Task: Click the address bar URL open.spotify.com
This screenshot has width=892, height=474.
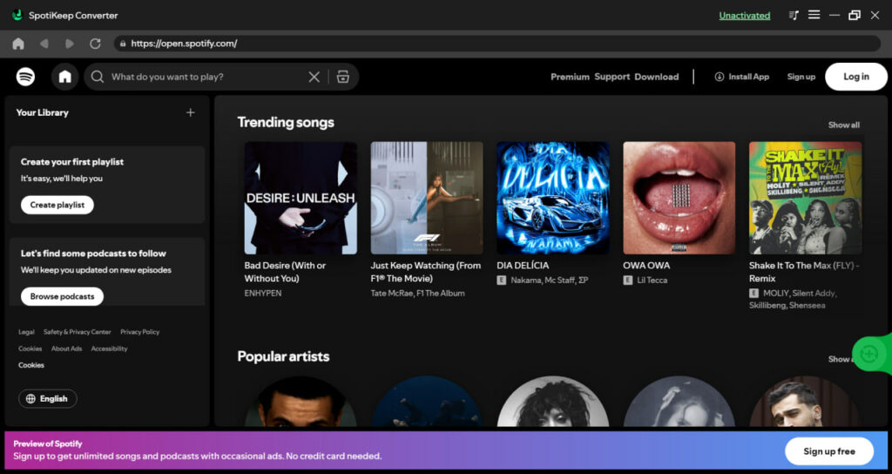Action: (184, 44)
